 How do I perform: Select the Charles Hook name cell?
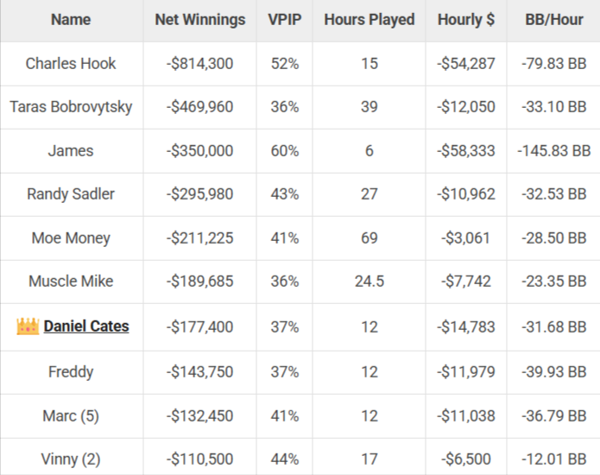click(x=71, y=64)
